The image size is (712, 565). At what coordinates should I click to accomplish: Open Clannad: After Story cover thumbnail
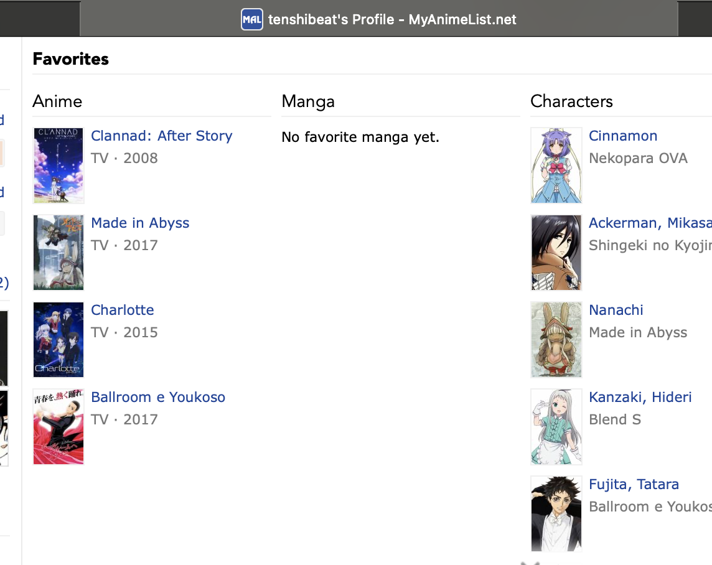click(x=59, y=166)
